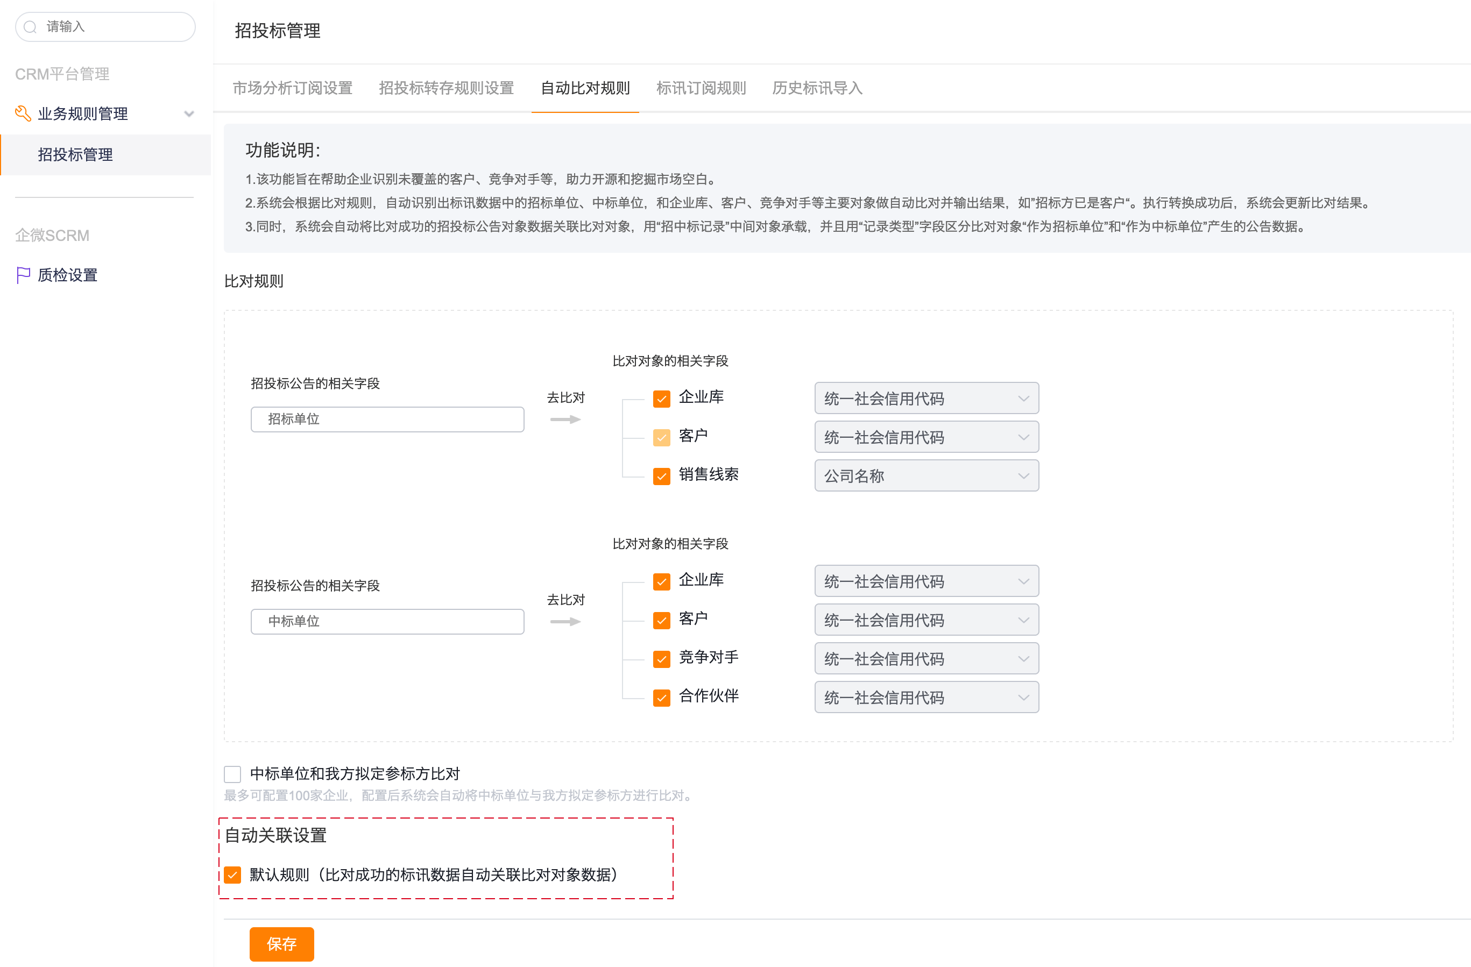Click the 招投标管理 page title
Image resolution: width=1471 pixels, height=967 pixels.
pyautogui.click(x=278, y=31)
